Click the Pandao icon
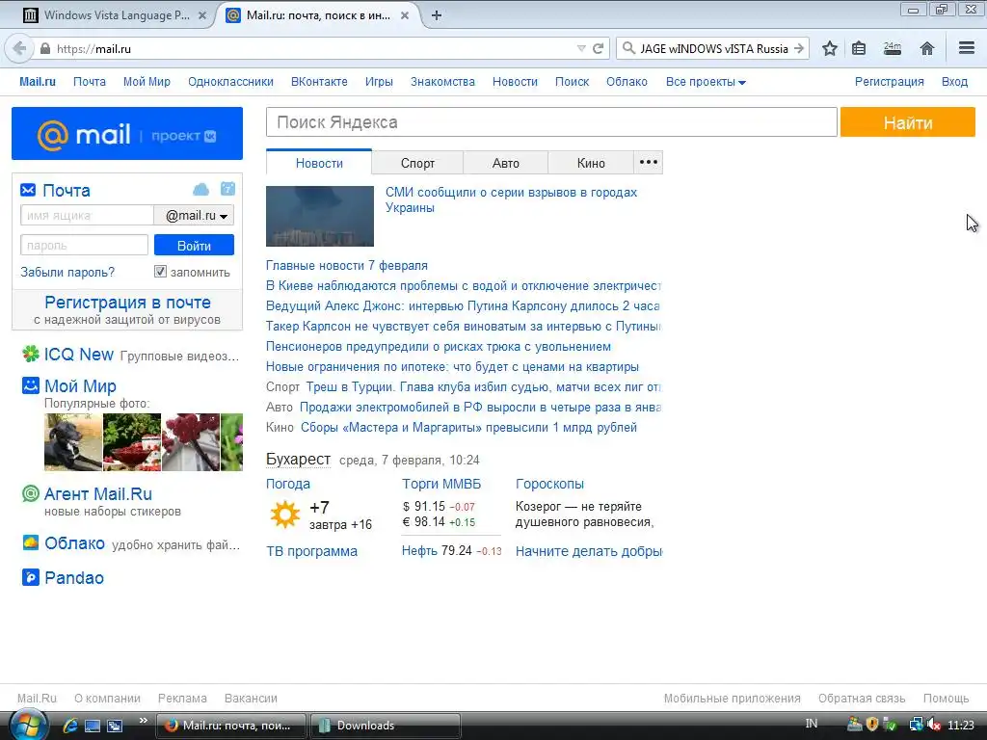 (30, 577)
